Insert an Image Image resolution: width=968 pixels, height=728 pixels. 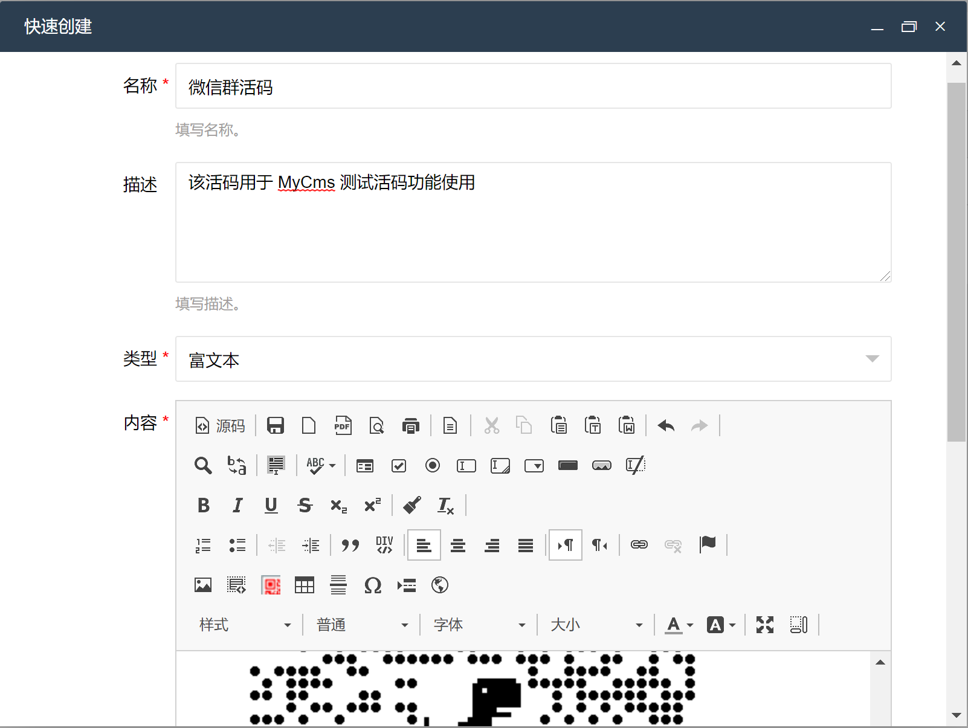click(203, 585)
